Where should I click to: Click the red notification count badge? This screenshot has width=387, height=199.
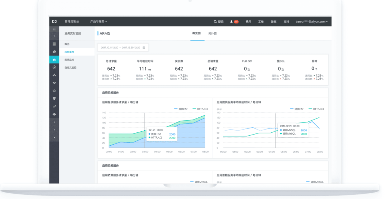(x=236, y=22)
